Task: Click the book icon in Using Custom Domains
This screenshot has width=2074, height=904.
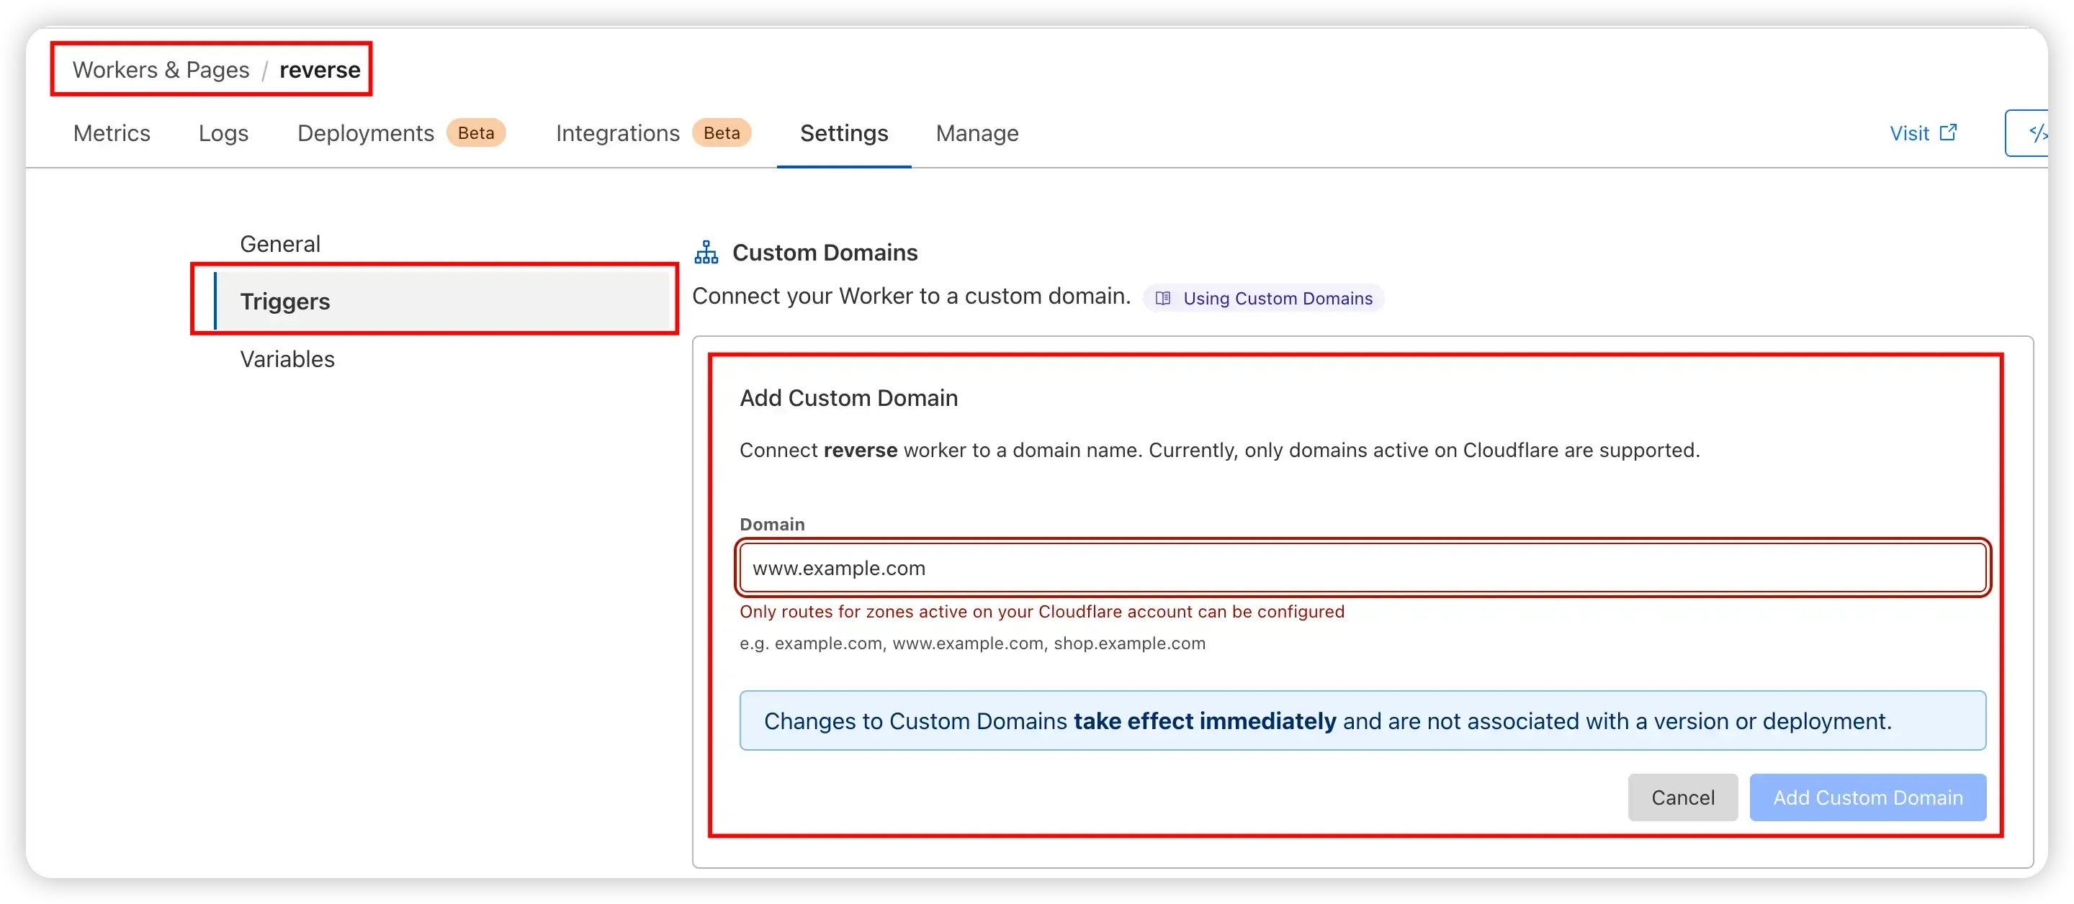Action: pyautogui.click(x=1162, y=299)
